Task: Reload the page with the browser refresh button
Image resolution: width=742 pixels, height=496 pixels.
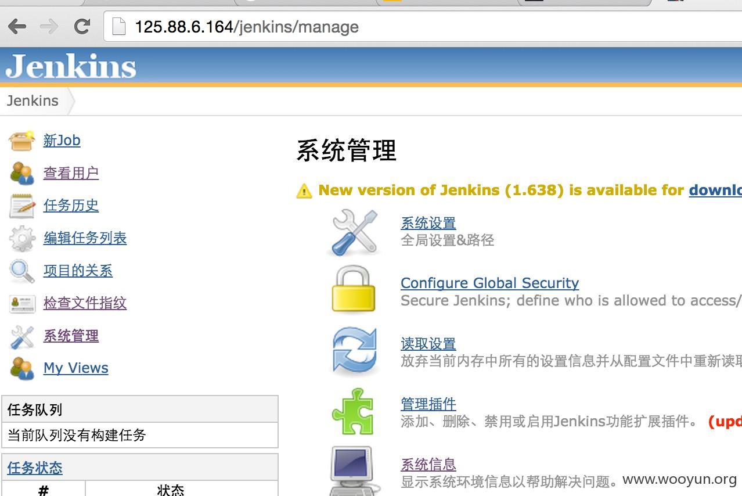Action: 82,26
